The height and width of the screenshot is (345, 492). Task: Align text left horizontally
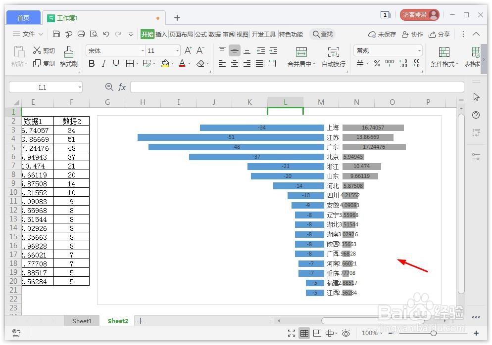tap(222, 64)
